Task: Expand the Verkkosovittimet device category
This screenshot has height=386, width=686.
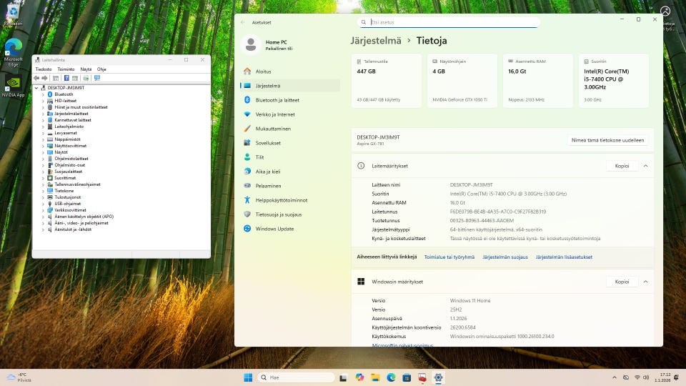Action: point(43,210)
